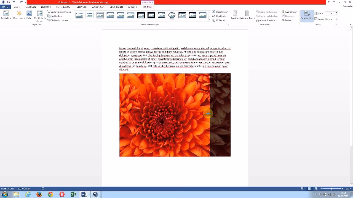Screen dimensions: 353x198
Task: Open Künstlerische Effekte in the ribbon
Action: (x=40, y=15)
